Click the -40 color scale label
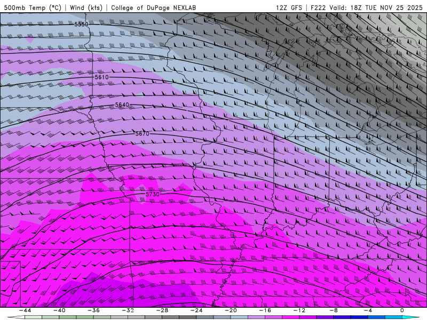 [x=59, y=310]
